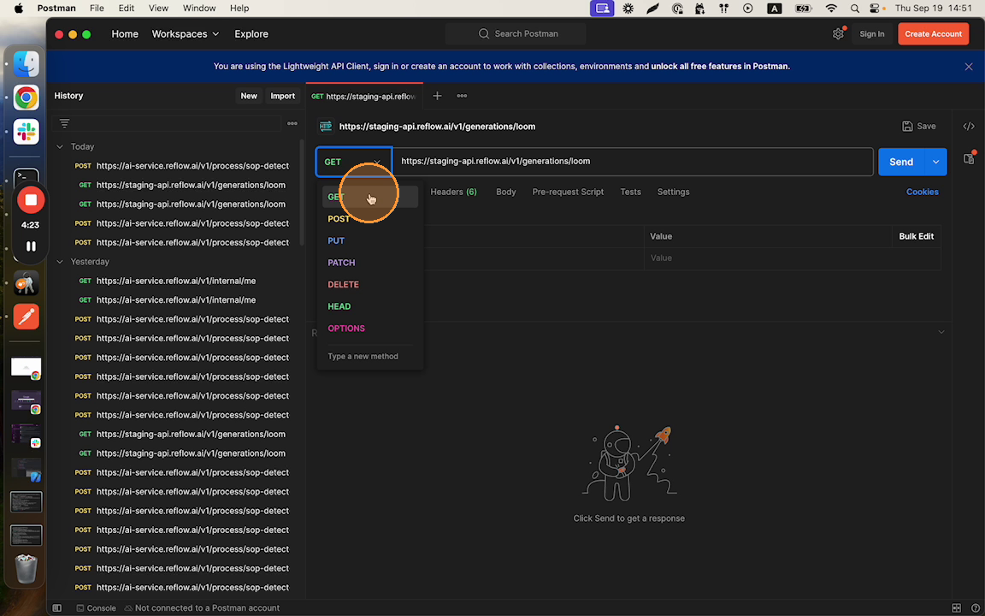Click Bulk Edit in params table

tap(916, 236)
